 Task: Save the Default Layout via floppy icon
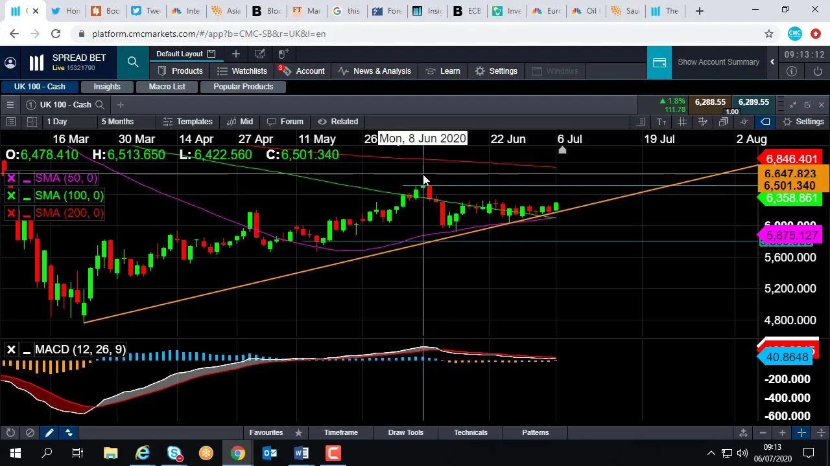click(x=211, y=54)
